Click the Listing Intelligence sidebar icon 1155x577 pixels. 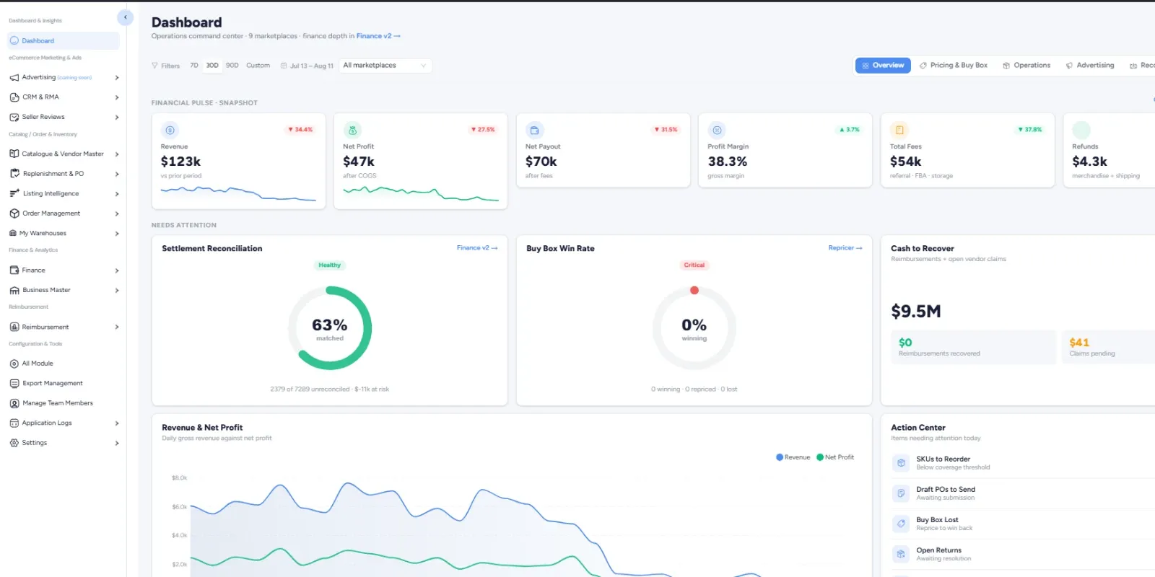tap(14, 193)
